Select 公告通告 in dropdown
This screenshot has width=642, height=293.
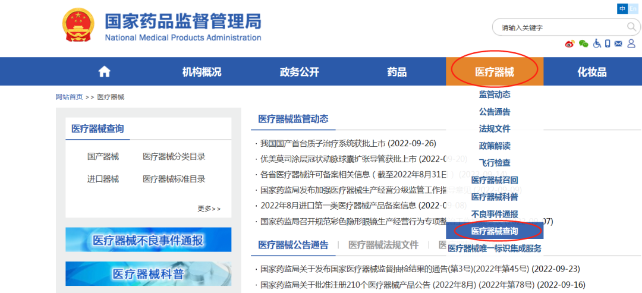coord(495,112)
